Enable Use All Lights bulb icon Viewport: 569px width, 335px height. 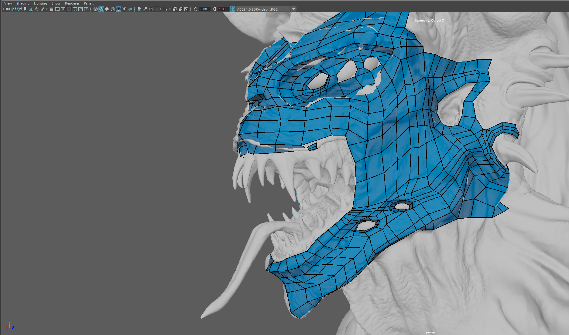pos(124,9)
